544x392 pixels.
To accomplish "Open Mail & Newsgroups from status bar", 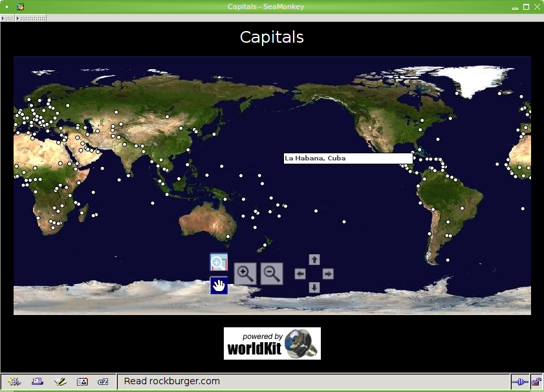I will tap(38, 382).
